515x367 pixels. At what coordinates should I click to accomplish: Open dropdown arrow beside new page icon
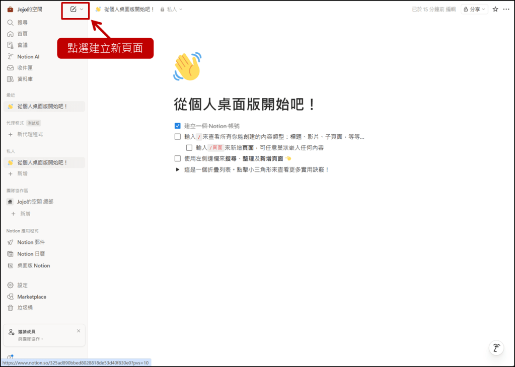[82, 9]
